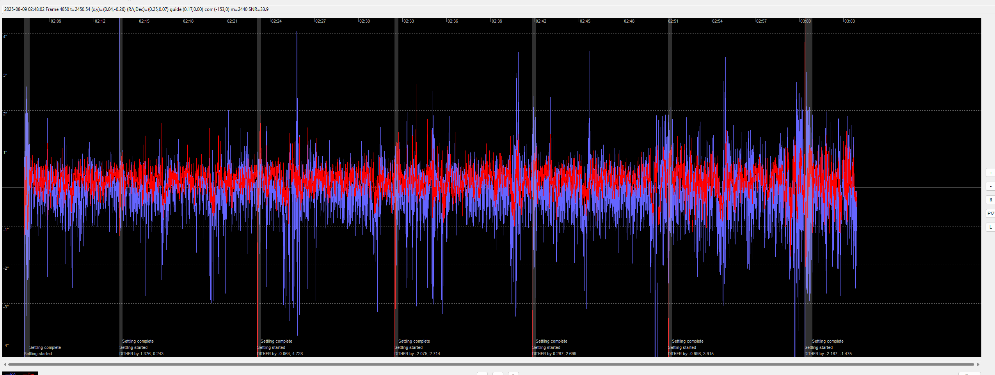Click the 02:09 time axis label

click(x=56, y=21)
